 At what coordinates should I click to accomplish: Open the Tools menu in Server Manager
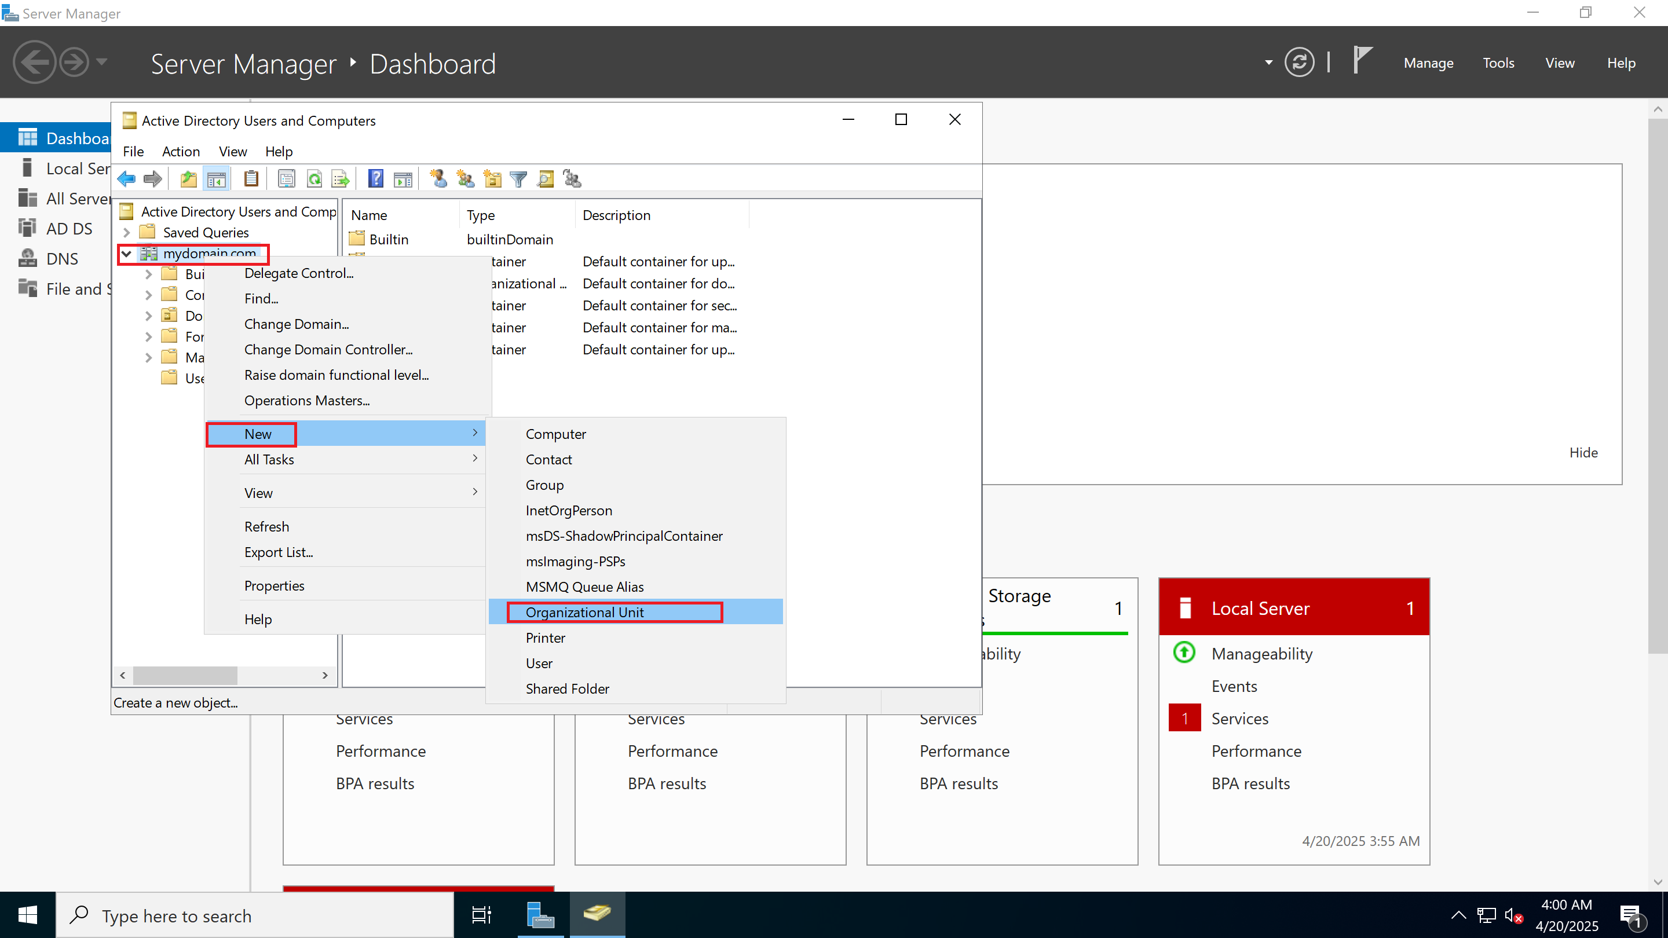click(1498, 63)
